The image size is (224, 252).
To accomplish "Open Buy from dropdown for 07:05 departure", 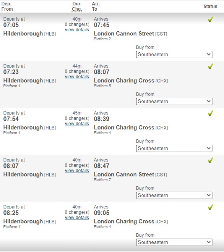I will 174,54.
